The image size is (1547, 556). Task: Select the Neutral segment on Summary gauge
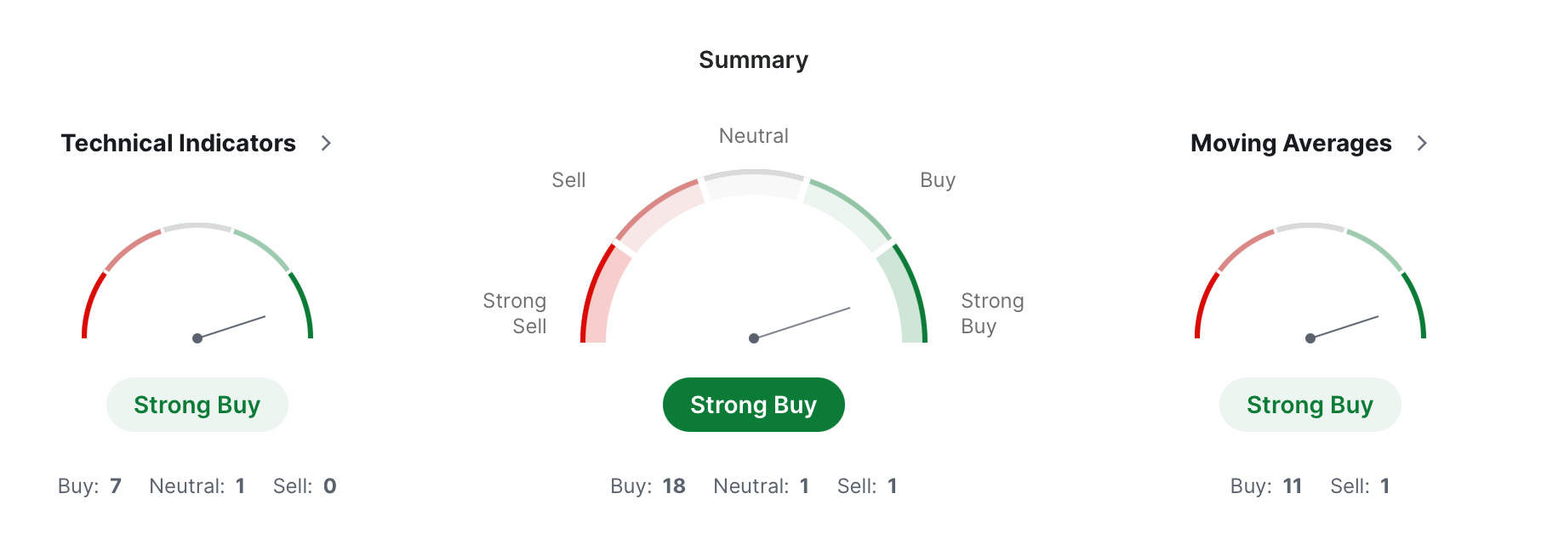(752, 183)
